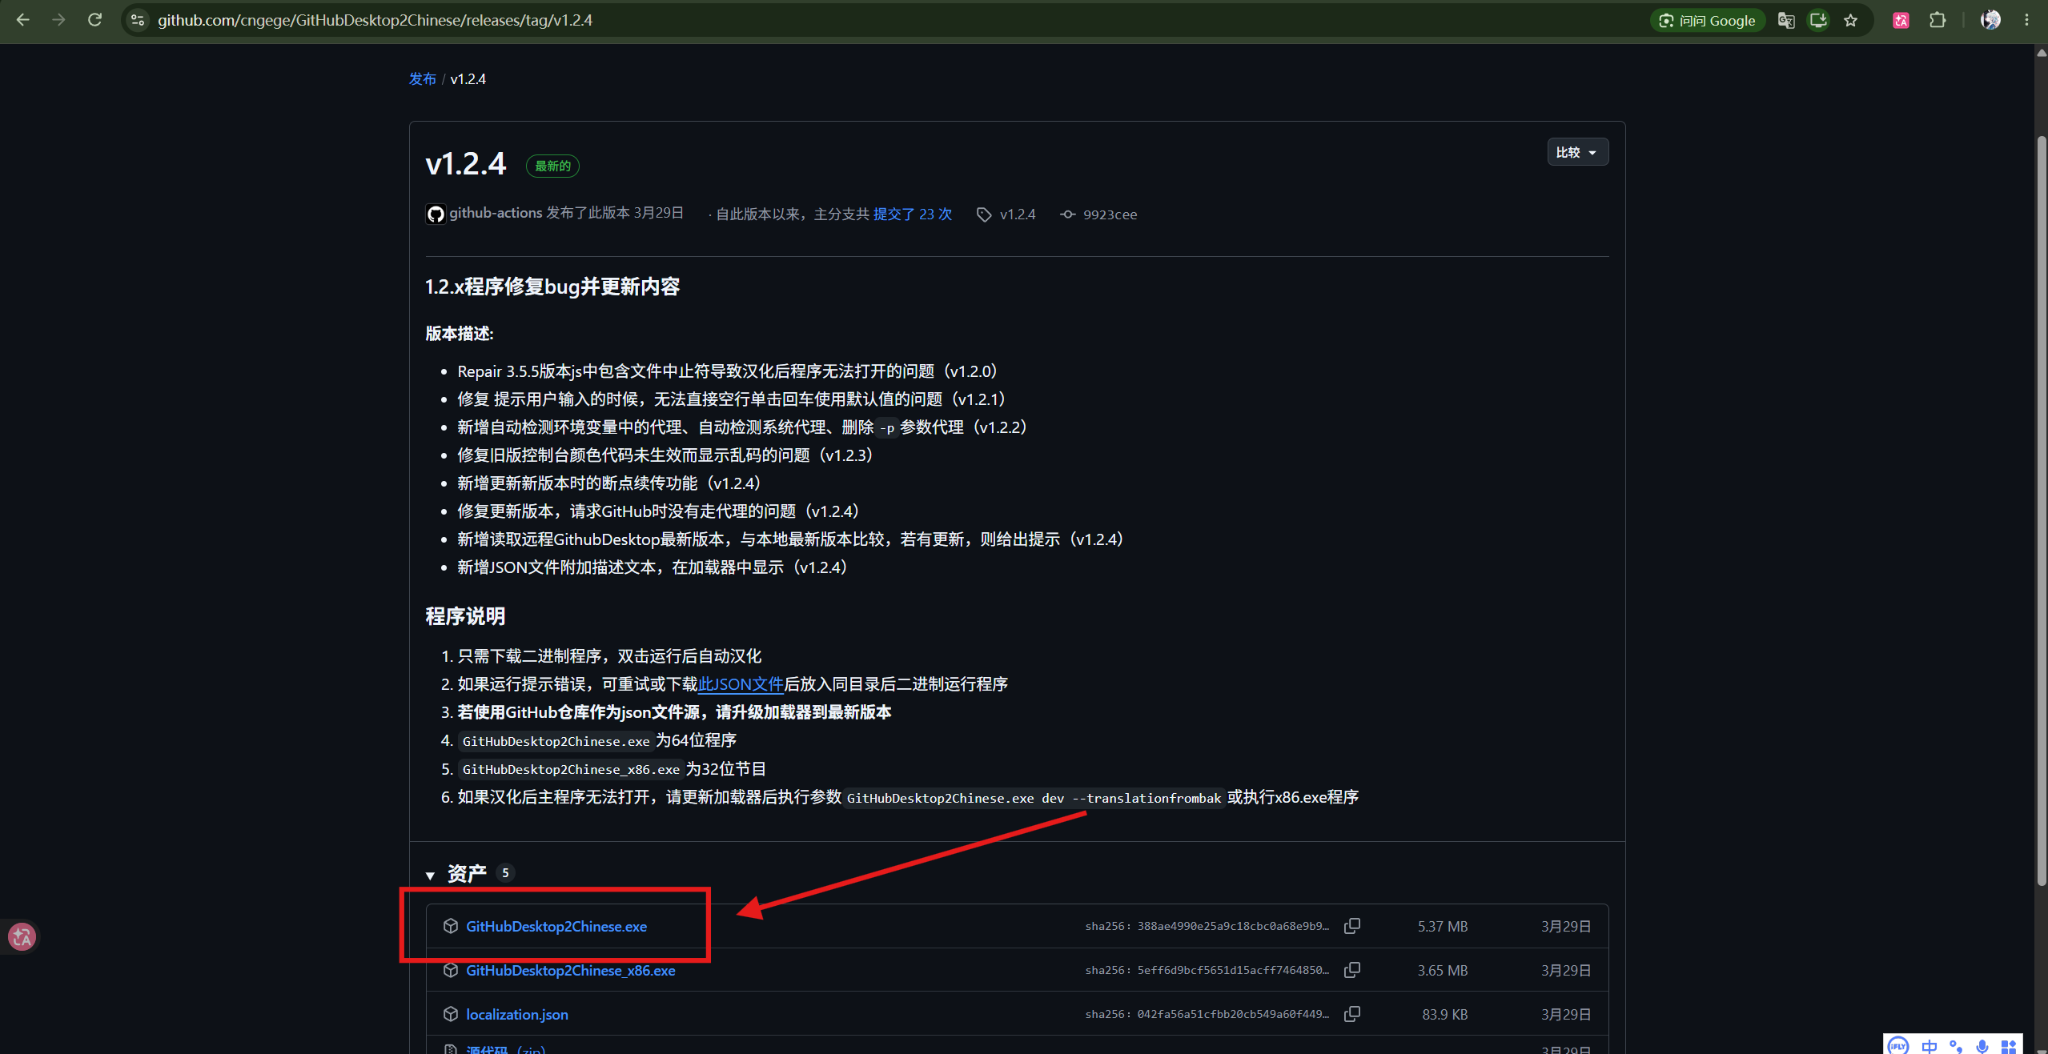2048x1054 pixels.
Task: Open the IME toolbox grid icon
Action: coord(2009,1046)
